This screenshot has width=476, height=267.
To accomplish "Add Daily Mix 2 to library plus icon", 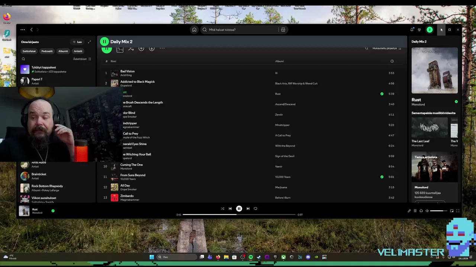I will pos(141,48).
